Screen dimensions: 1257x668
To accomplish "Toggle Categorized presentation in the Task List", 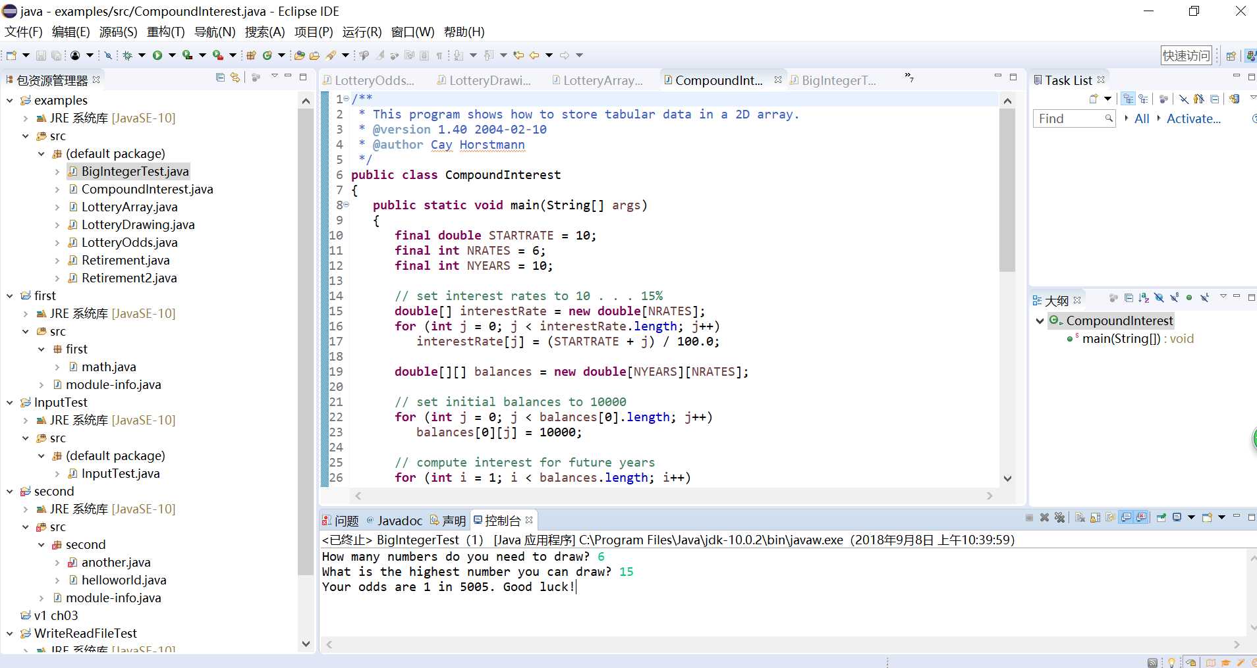I will pos(1129,99).
